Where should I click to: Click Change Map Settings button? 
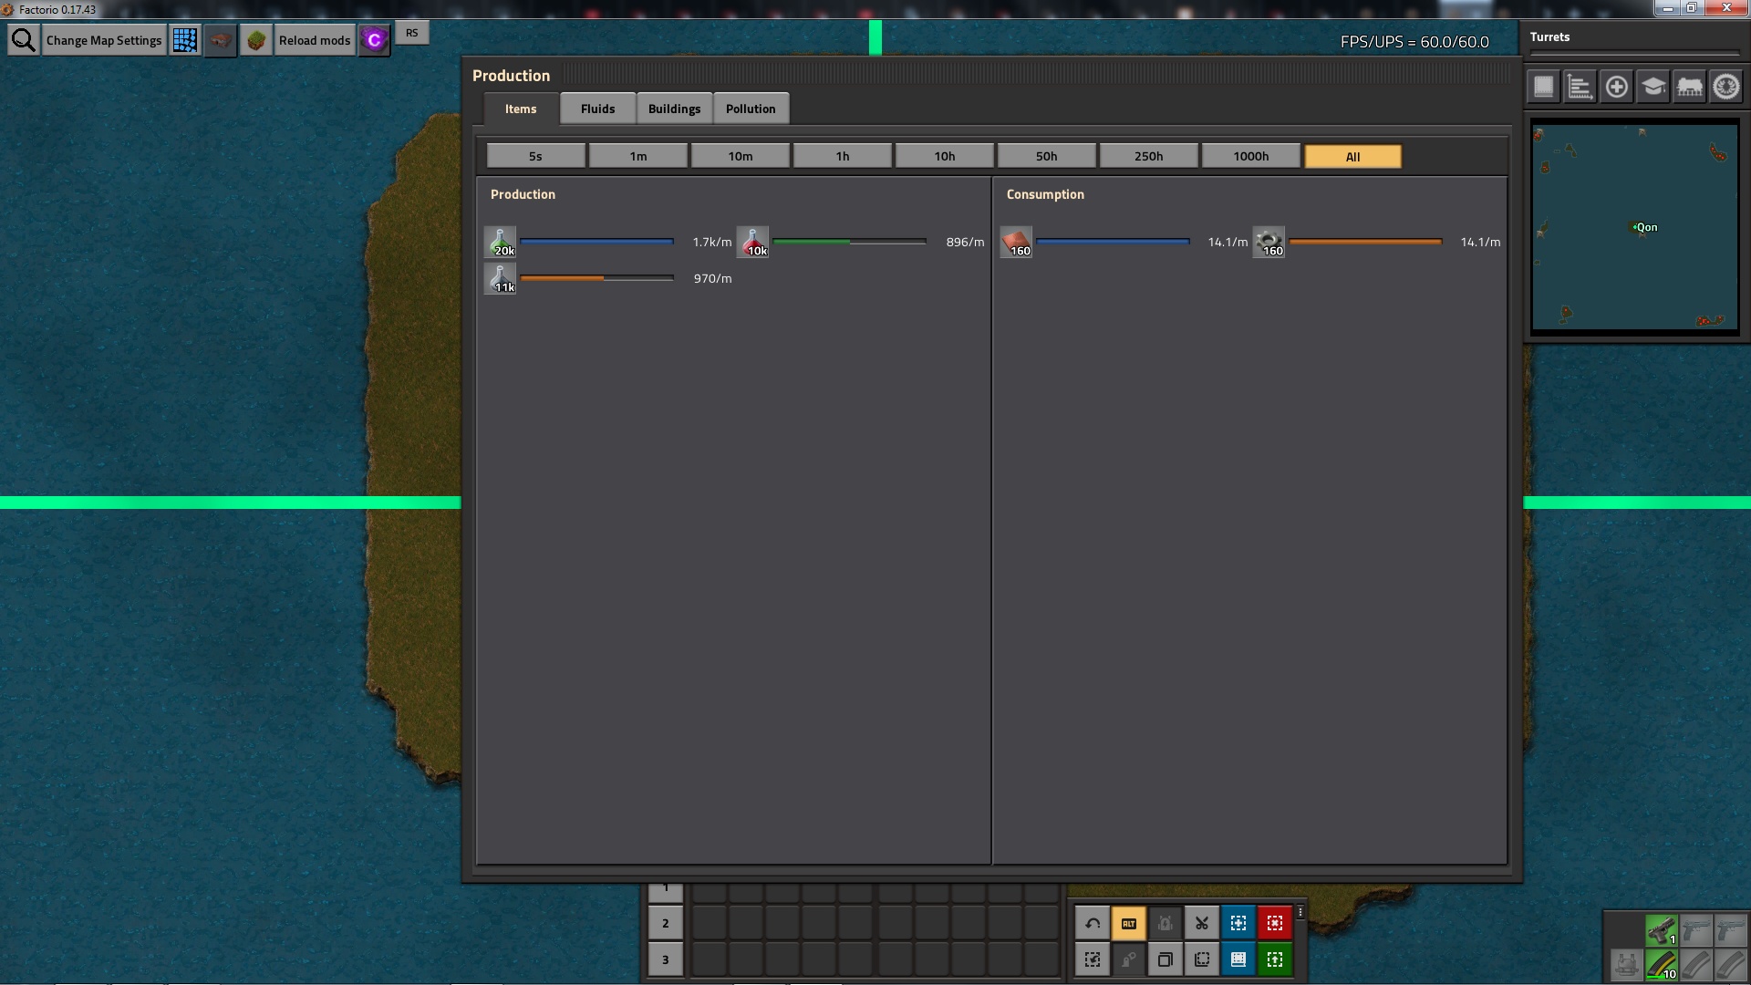pyautogui.click(x=104, y=40)
